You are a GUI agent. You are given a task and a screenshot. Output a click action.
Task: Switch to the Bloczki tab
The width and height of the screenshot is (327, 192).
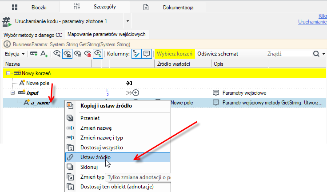[x=30, y=7]
